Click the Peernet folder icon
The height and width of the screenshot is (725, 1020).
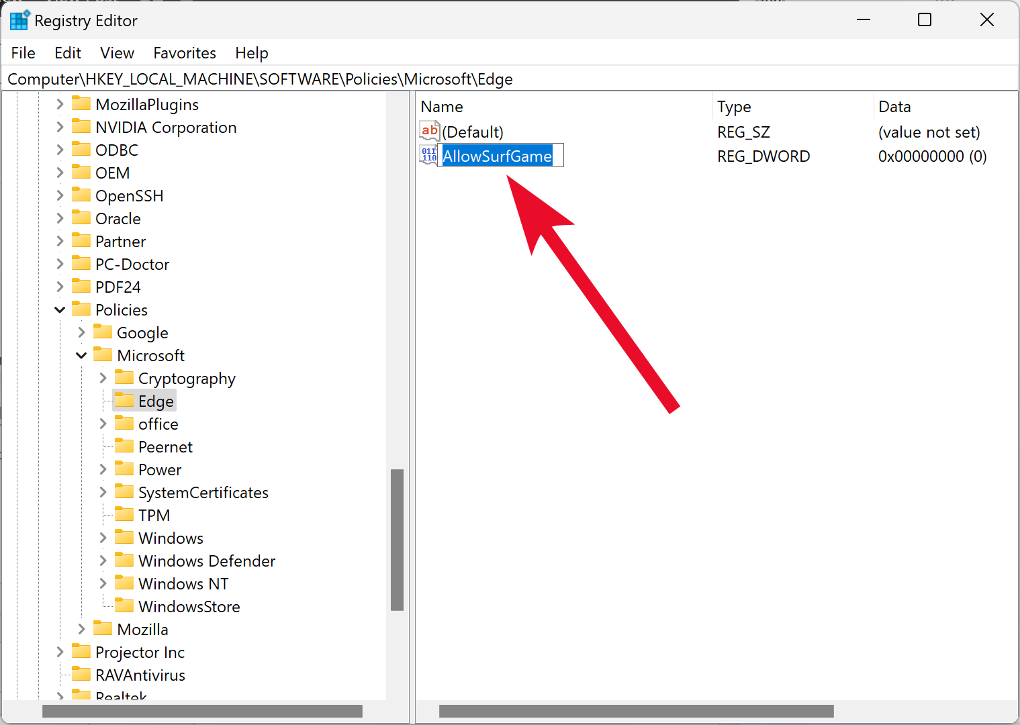[x=124, y=446]
